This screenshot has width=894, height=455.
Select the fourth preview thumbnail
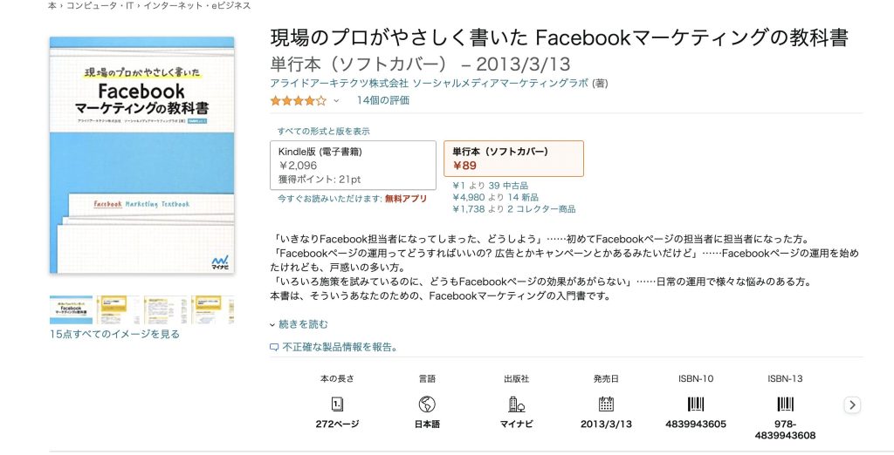click(x=212, y=309)
